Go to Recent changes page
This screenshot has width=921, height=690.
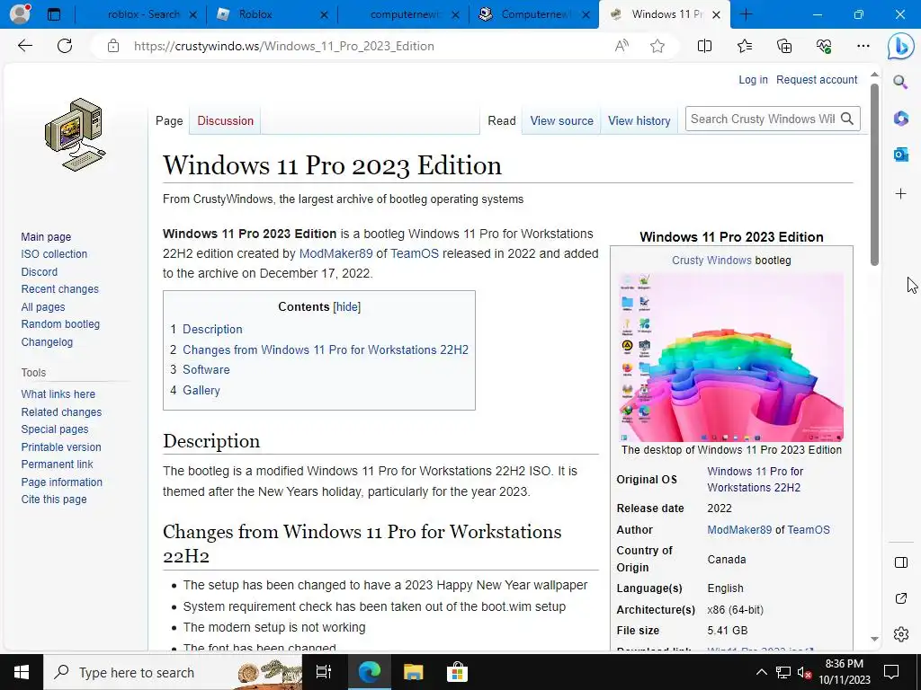coord(60,289)
